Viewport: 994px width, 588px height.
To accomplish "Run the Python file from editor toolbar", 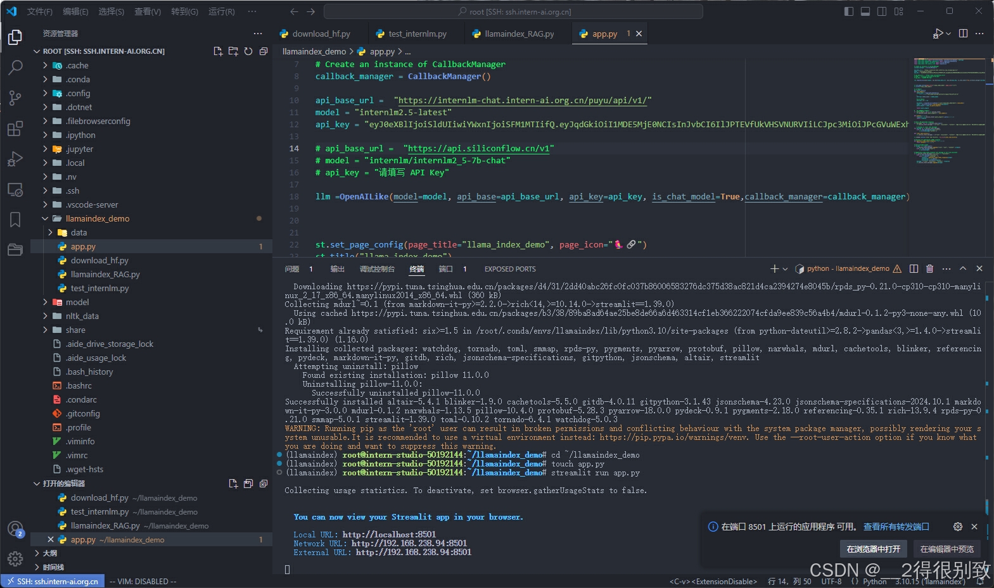I will 938,34.
